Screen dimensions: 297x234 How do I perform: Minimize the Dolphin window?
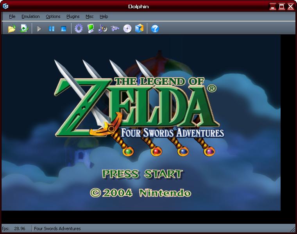272,7
